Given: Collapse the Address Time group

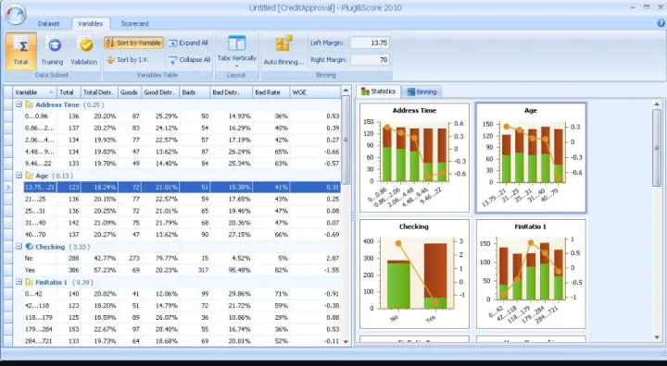Looking at the screenshot, I should coord(19,104).
